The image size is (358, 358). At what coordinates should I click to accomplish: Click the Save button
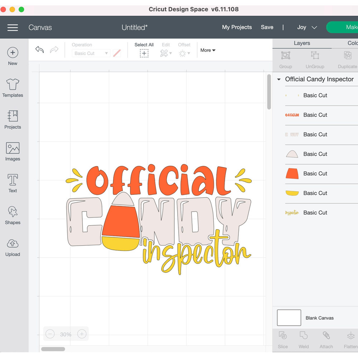coord(267,27)
